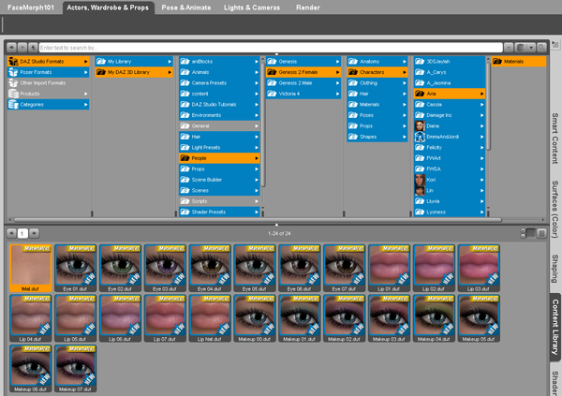562x396 pixels.
Task: Click the Diana character portrait icon
Action: 420,125
